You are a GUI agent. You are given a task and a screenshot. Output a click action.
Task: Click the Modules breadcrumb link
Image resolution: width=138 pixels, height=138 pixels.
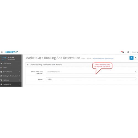pos(89,59)
